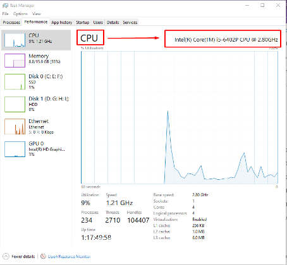Click the CPU utilization graph
The width and height of the screenshot is (287, 265).
[180, 117]
